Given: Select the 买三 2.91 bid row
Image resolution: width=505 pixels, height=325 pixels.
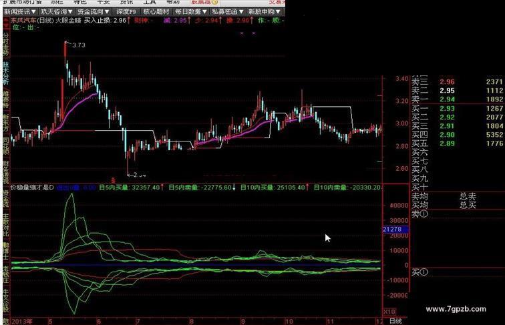Looking at the screenshot, I should [458, 126].
